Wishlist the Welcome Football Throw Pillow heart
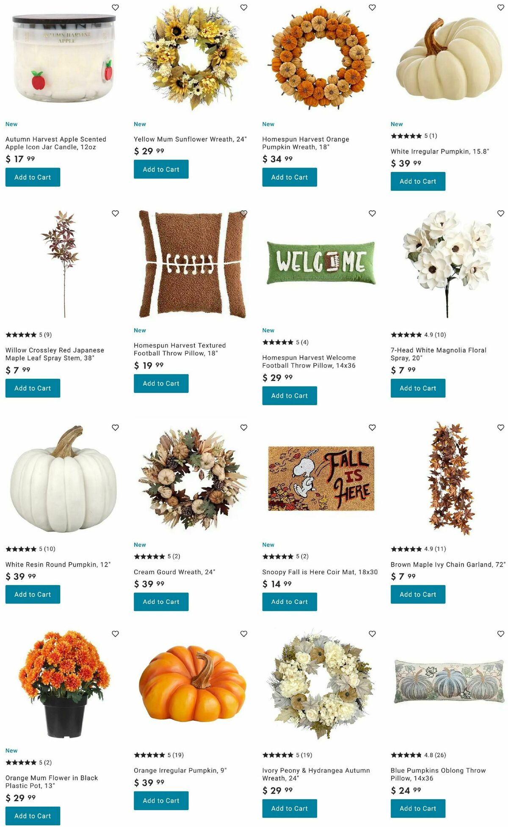The width and height of the screenshot is (508, 827). [x=372, y=213]
